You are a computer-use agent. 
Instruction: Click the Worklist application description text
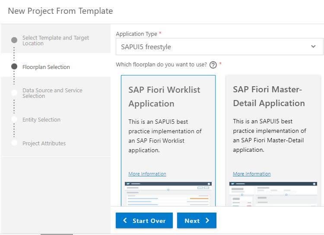(x=165, y=136)
